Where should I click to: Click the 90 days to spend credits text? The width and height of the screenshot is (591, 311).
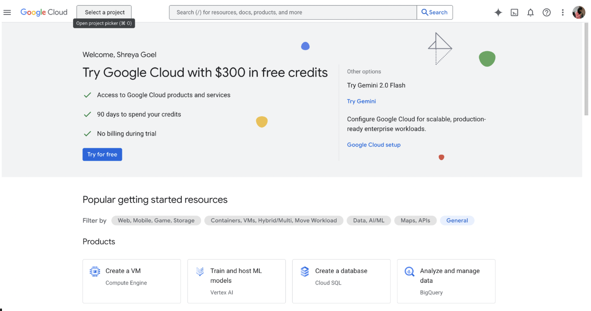point(139,114)
